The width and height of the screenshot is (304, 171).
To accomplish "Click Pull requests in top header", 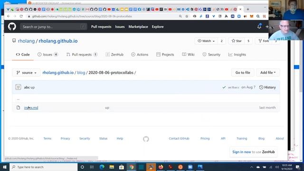I will (101, 27).
